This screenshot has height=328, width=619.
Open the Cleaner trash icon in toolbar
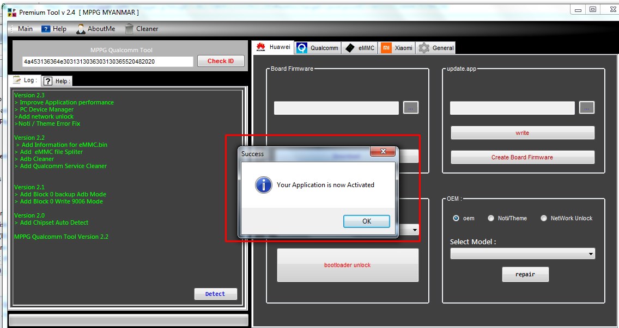click(131, 28)
